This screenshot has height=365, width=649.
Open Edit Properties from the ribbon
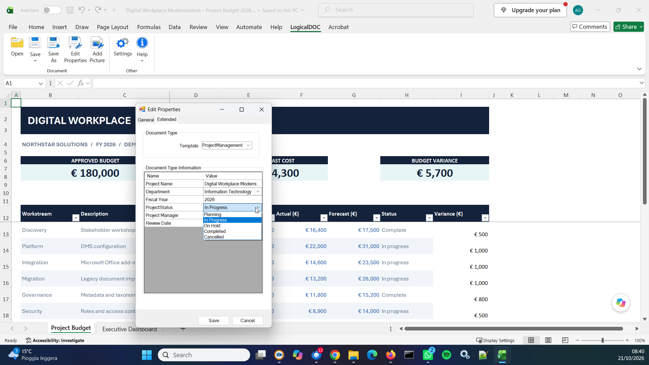75,50
